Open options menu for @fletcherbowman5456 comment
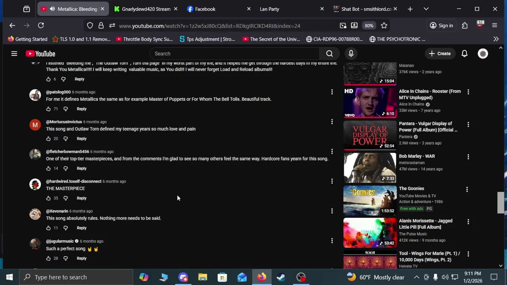 pyautogui.click(x=332, y=151)
